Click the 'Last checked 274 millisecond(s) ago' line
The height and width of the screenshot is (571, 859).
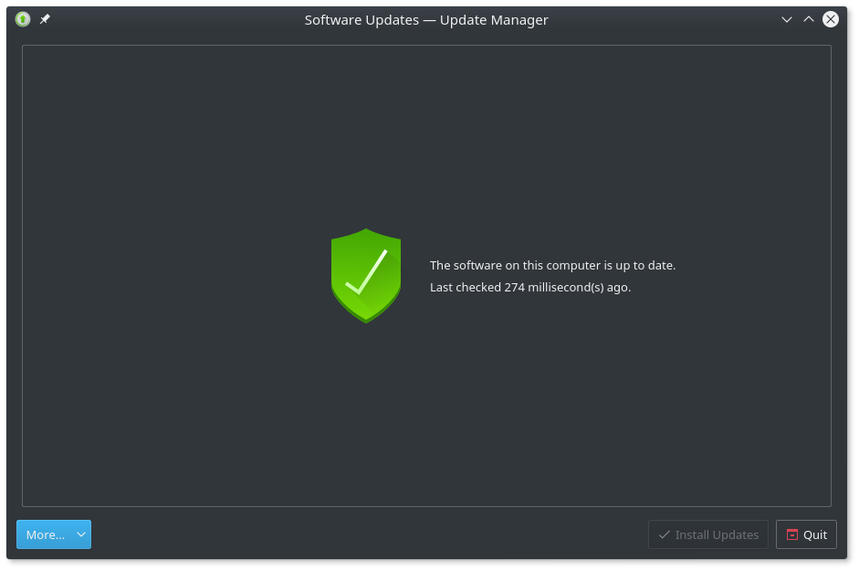(530, 287)
